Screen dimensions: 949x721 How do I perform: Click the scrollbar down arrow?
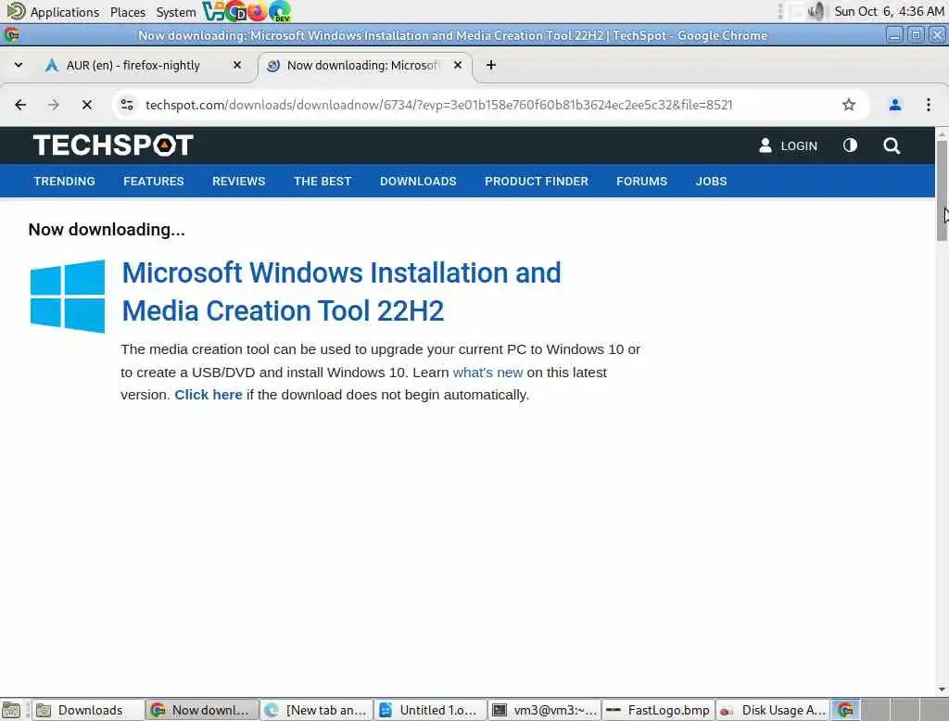tap(942, 689)
